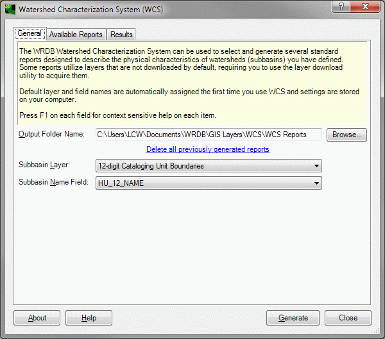Click the Subbasin Layer label text
The height and width of the screenshot is (339, 385).
(x=44, y=165)
